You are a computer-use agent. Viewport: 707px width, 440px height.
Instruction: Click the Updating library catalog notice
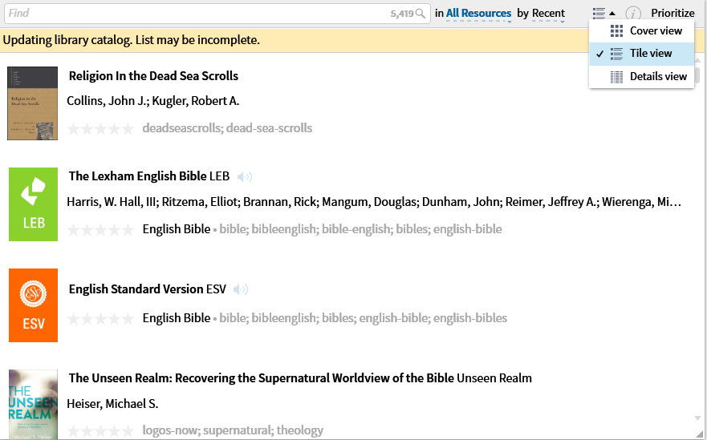[x=132, y=40]
